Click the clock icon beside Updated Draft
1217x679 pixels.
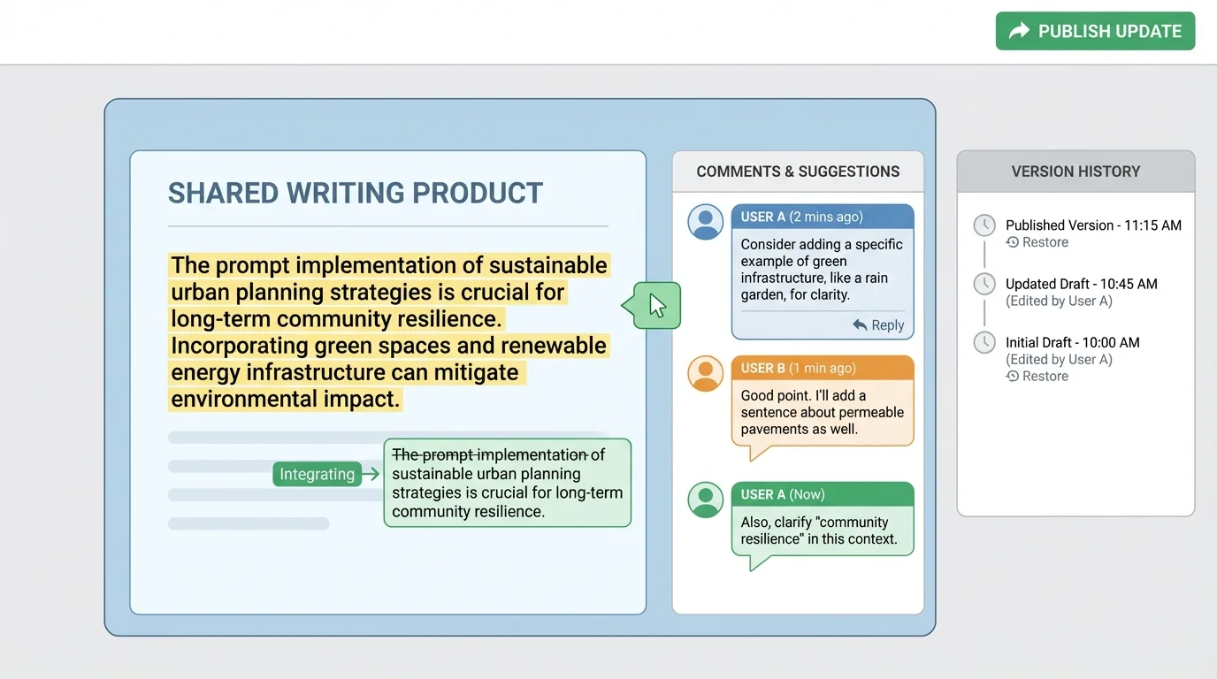coord(984,284)
